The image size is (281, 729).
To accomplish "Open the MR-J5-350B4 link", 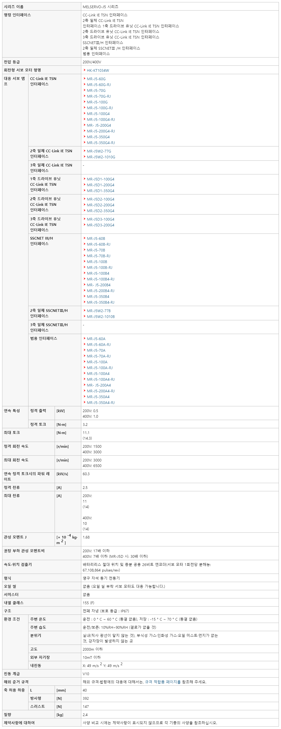I will click(x=98, y=297).
